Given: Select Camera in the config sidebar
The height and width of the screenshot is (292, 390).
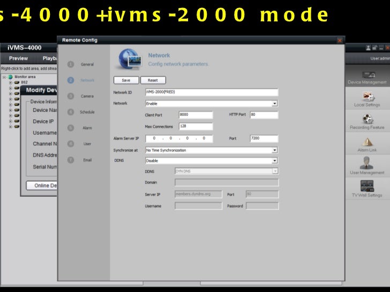Looking at the screenshot, I should click(87, 96).
